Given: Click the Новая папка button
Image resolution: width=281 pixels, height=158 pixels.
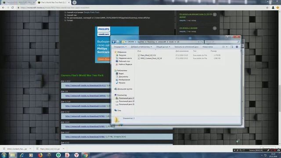Looking at the screenshot, I should 208,47.
